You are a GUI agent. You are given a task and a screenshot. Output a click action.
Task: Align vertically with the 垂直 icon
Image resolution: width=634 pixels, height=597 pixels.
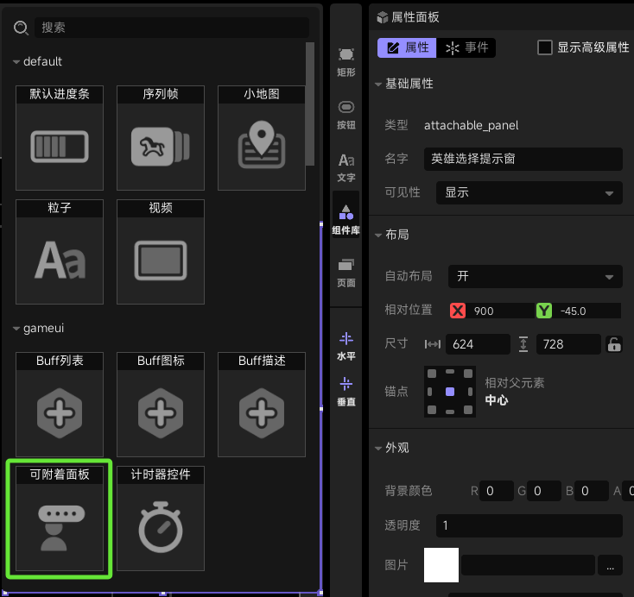[346, 392]
